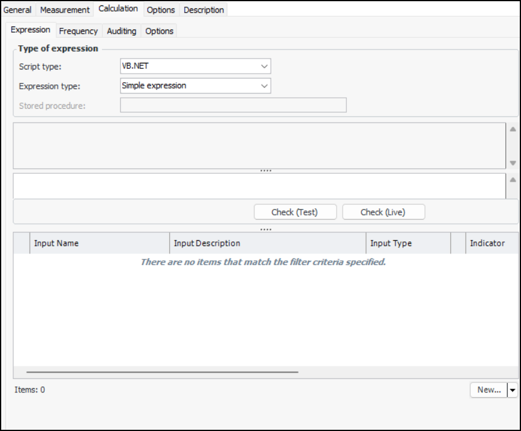Screen dimensions: 521x431
Task: Select the Frequency sub-tab
Action: pos(78,31)
